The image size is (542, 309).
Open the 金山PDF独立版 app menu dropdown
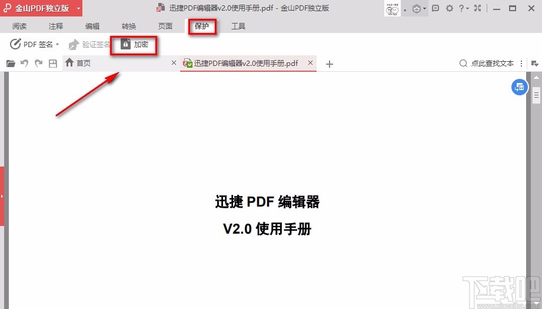79,8
